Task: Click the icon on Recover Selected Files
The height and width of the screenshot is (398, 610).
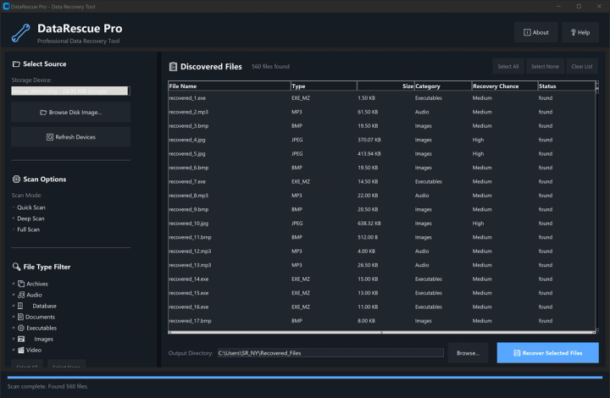Action: pos(517,353)
